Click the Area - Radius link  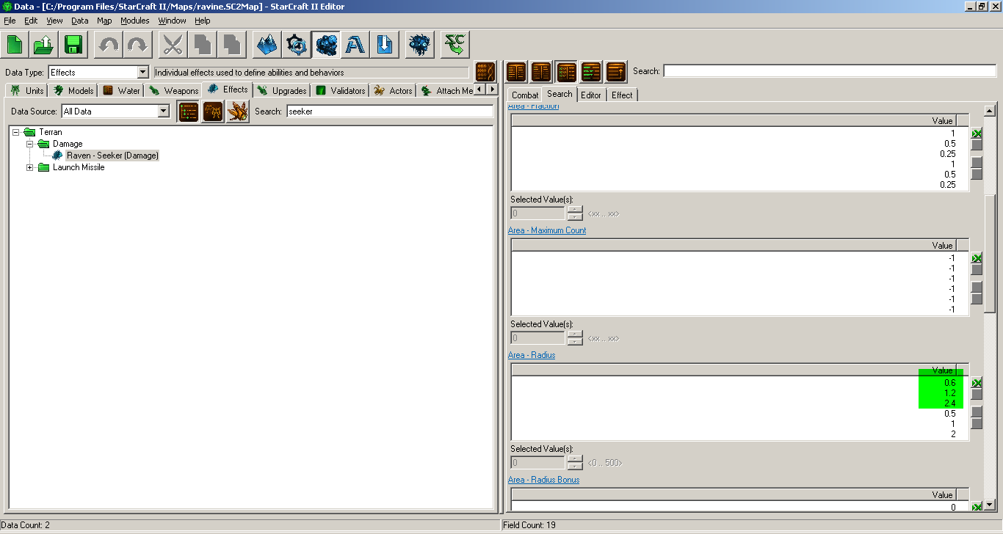(531, 355)
